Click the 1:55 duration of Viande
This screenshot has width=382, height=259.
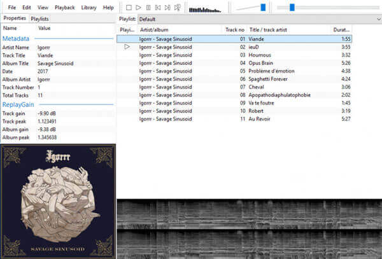point(346,39)
